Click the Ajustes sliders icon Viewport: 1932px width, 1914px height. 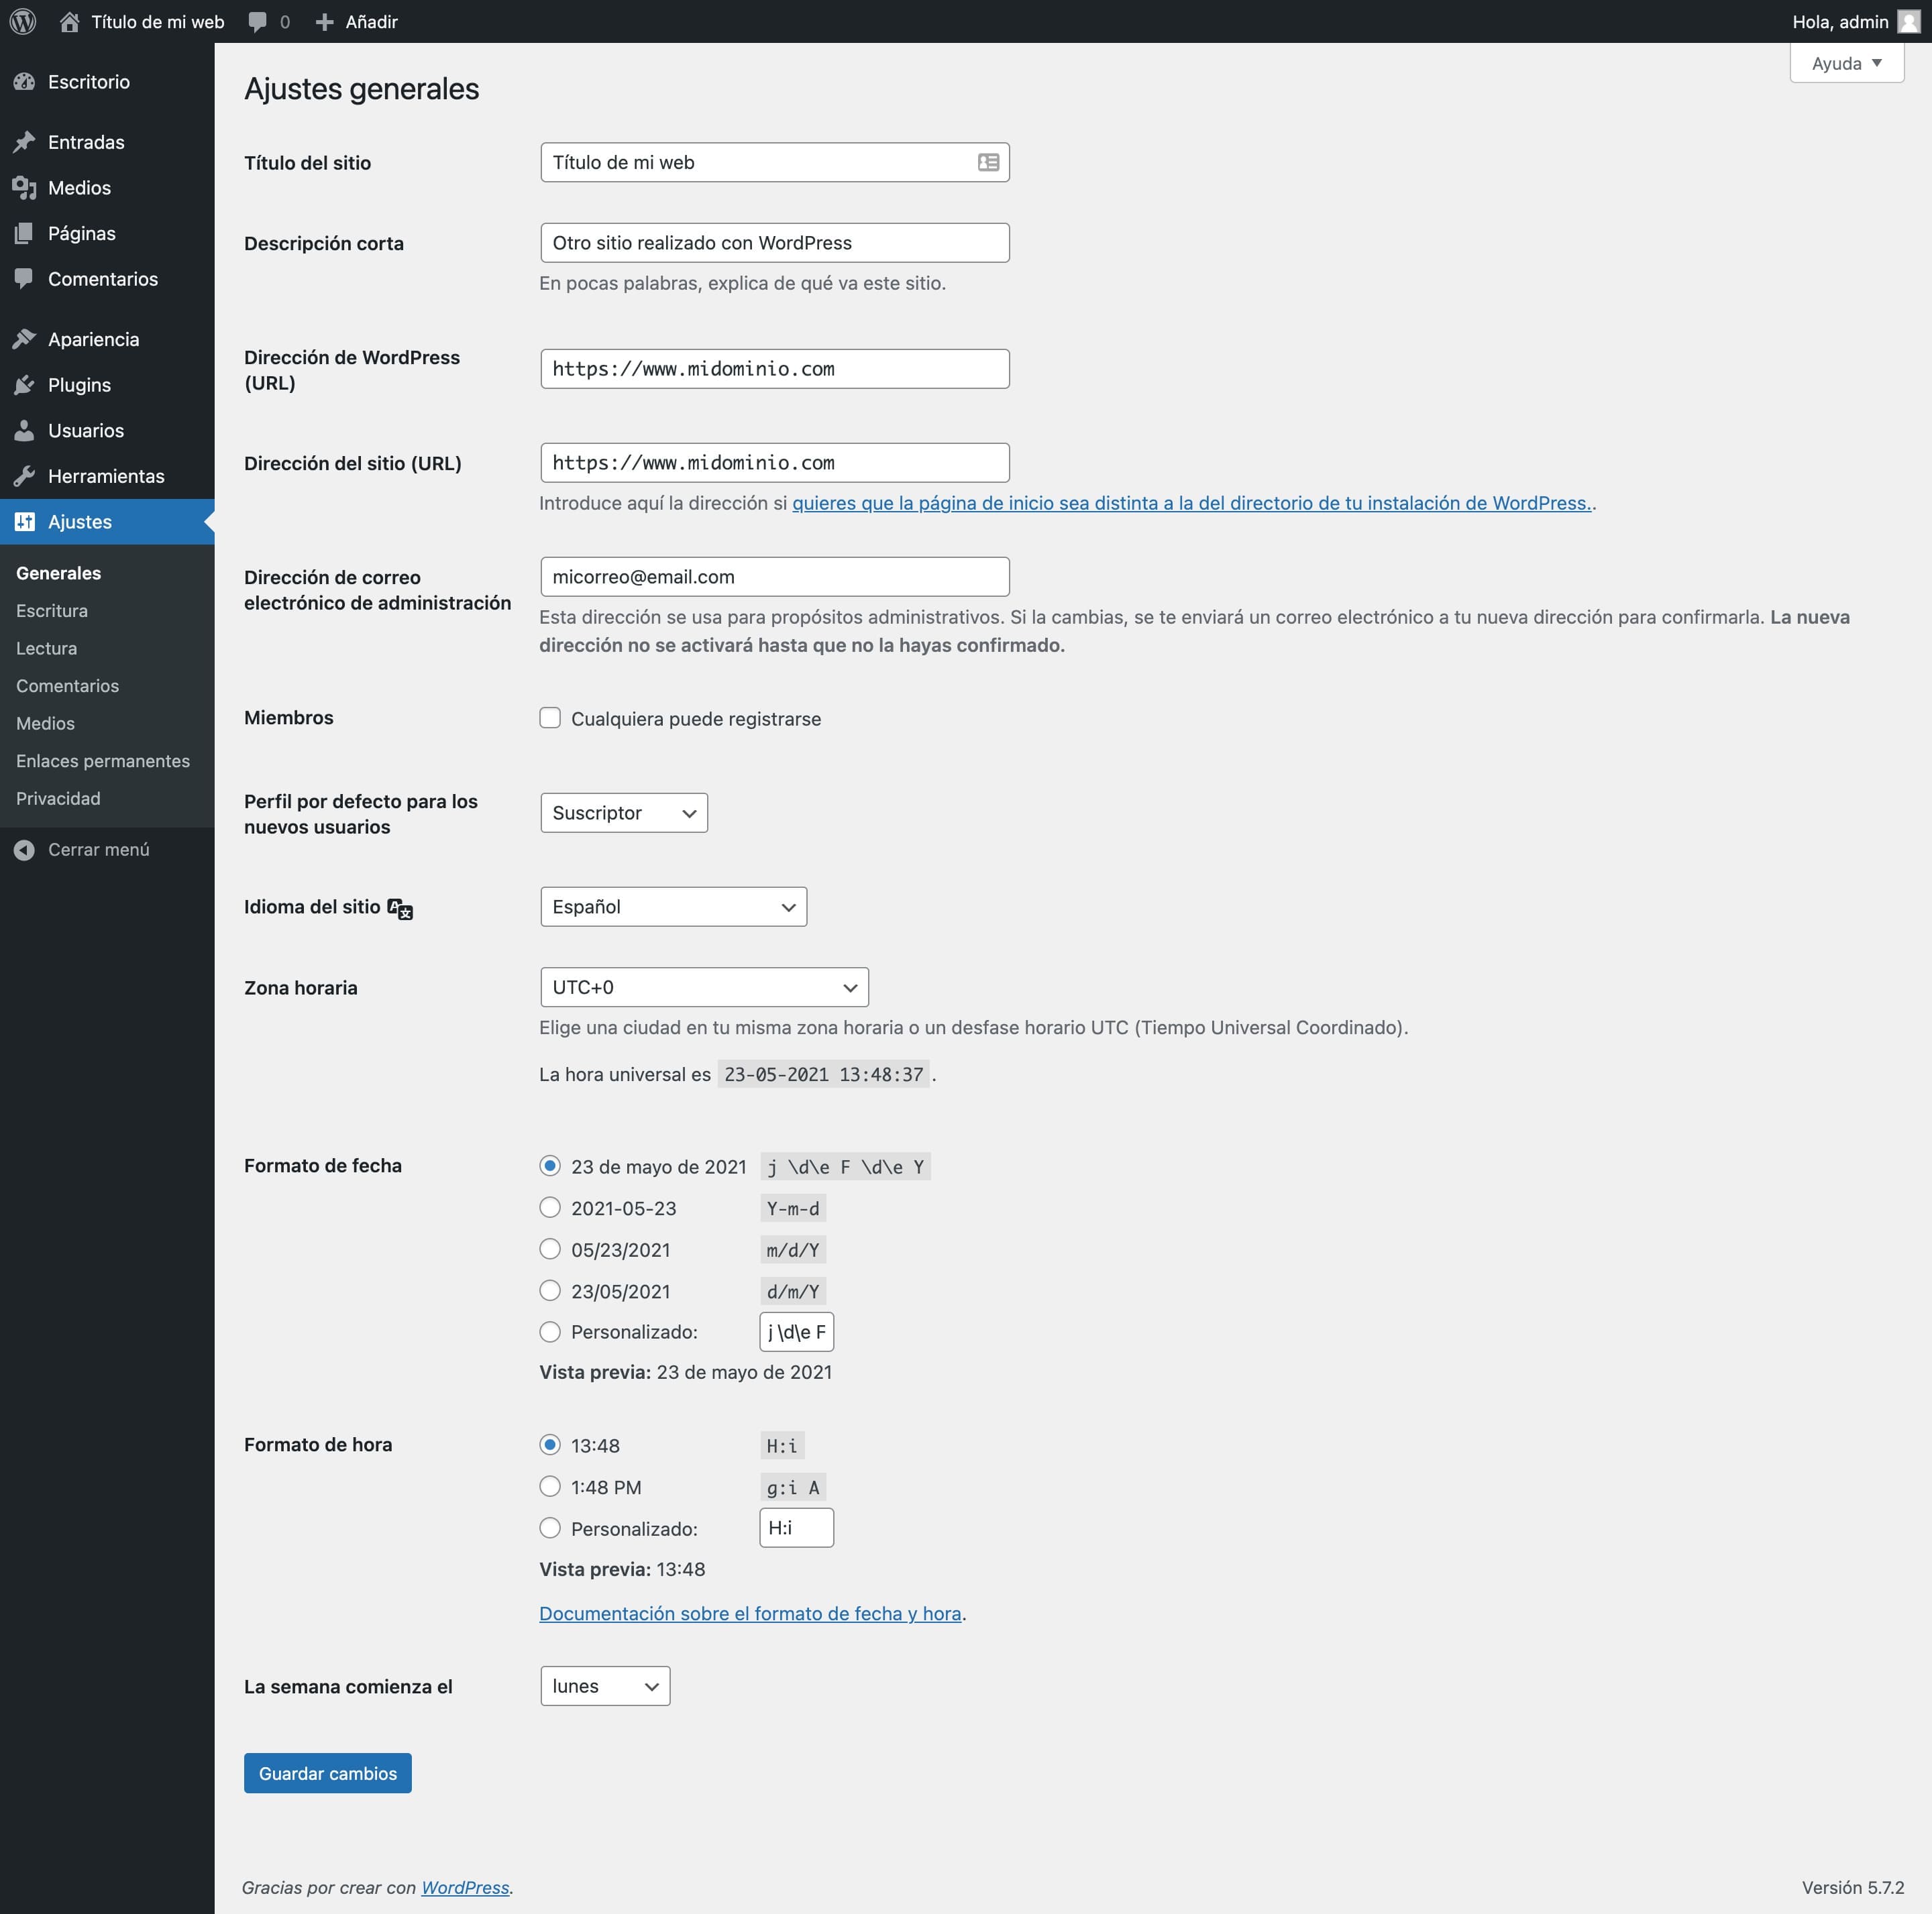point(24,522)
